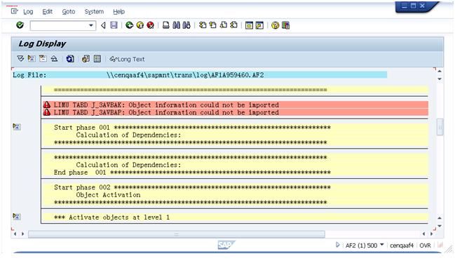Click the window menu icon beside Log

tap(14, 11)
